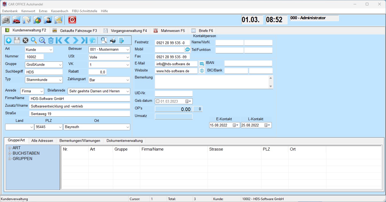Open the filter list folder icon
Image resolution: width=386 pixels, height=202 pixels.
(27, 20)
